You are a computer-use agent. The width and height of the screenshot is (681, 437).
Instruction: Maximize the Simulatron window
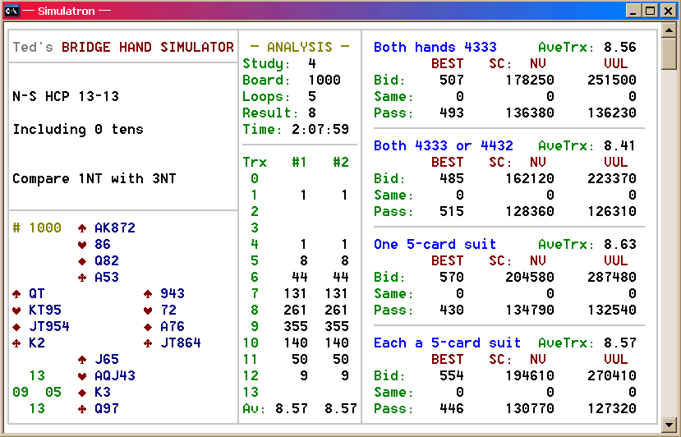650,11
